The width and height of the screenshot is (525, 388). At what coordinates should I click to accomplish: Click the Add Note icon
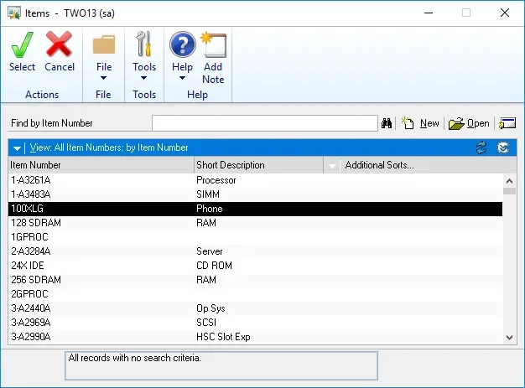[x=213, y=44]
